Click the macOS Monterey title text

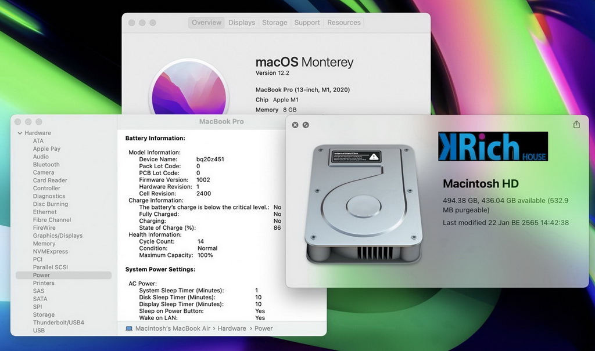[x=304, y=61]
